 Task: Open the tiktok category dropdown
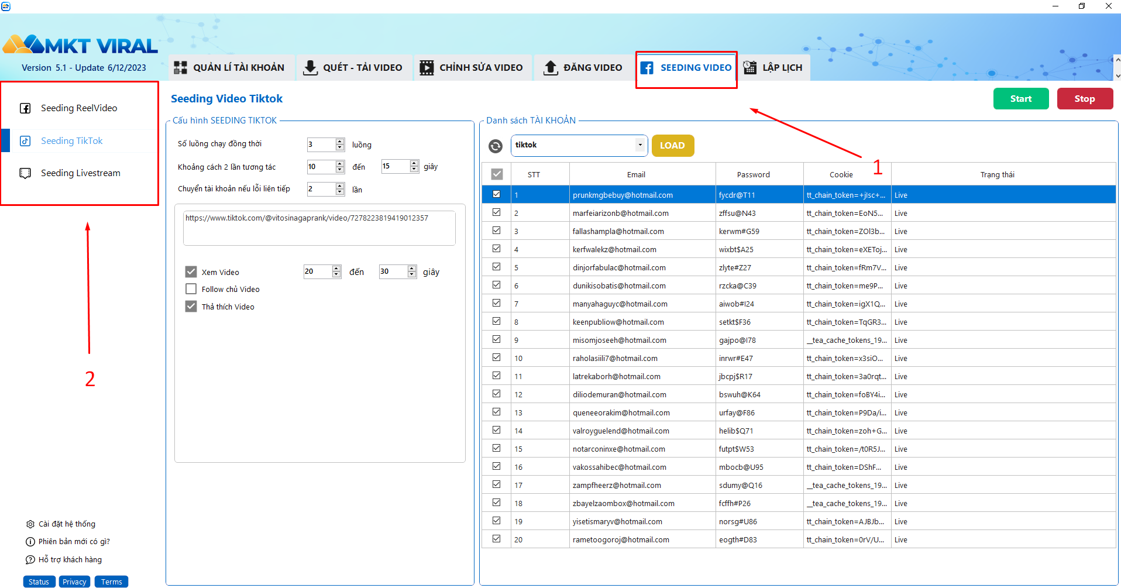(640, 145)
